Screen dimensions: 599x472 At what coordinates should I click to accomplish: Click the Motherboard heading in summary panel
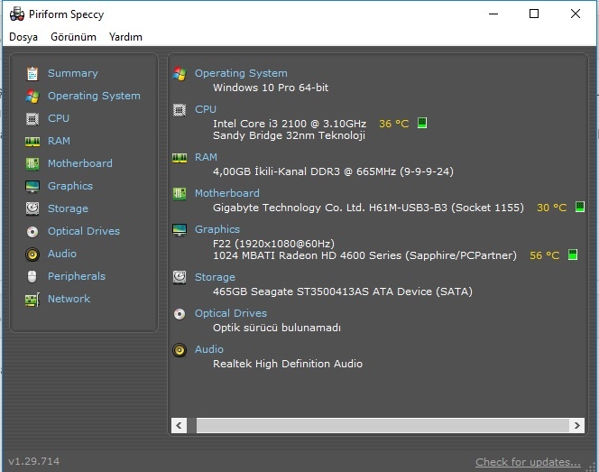(x=226, y=193)
